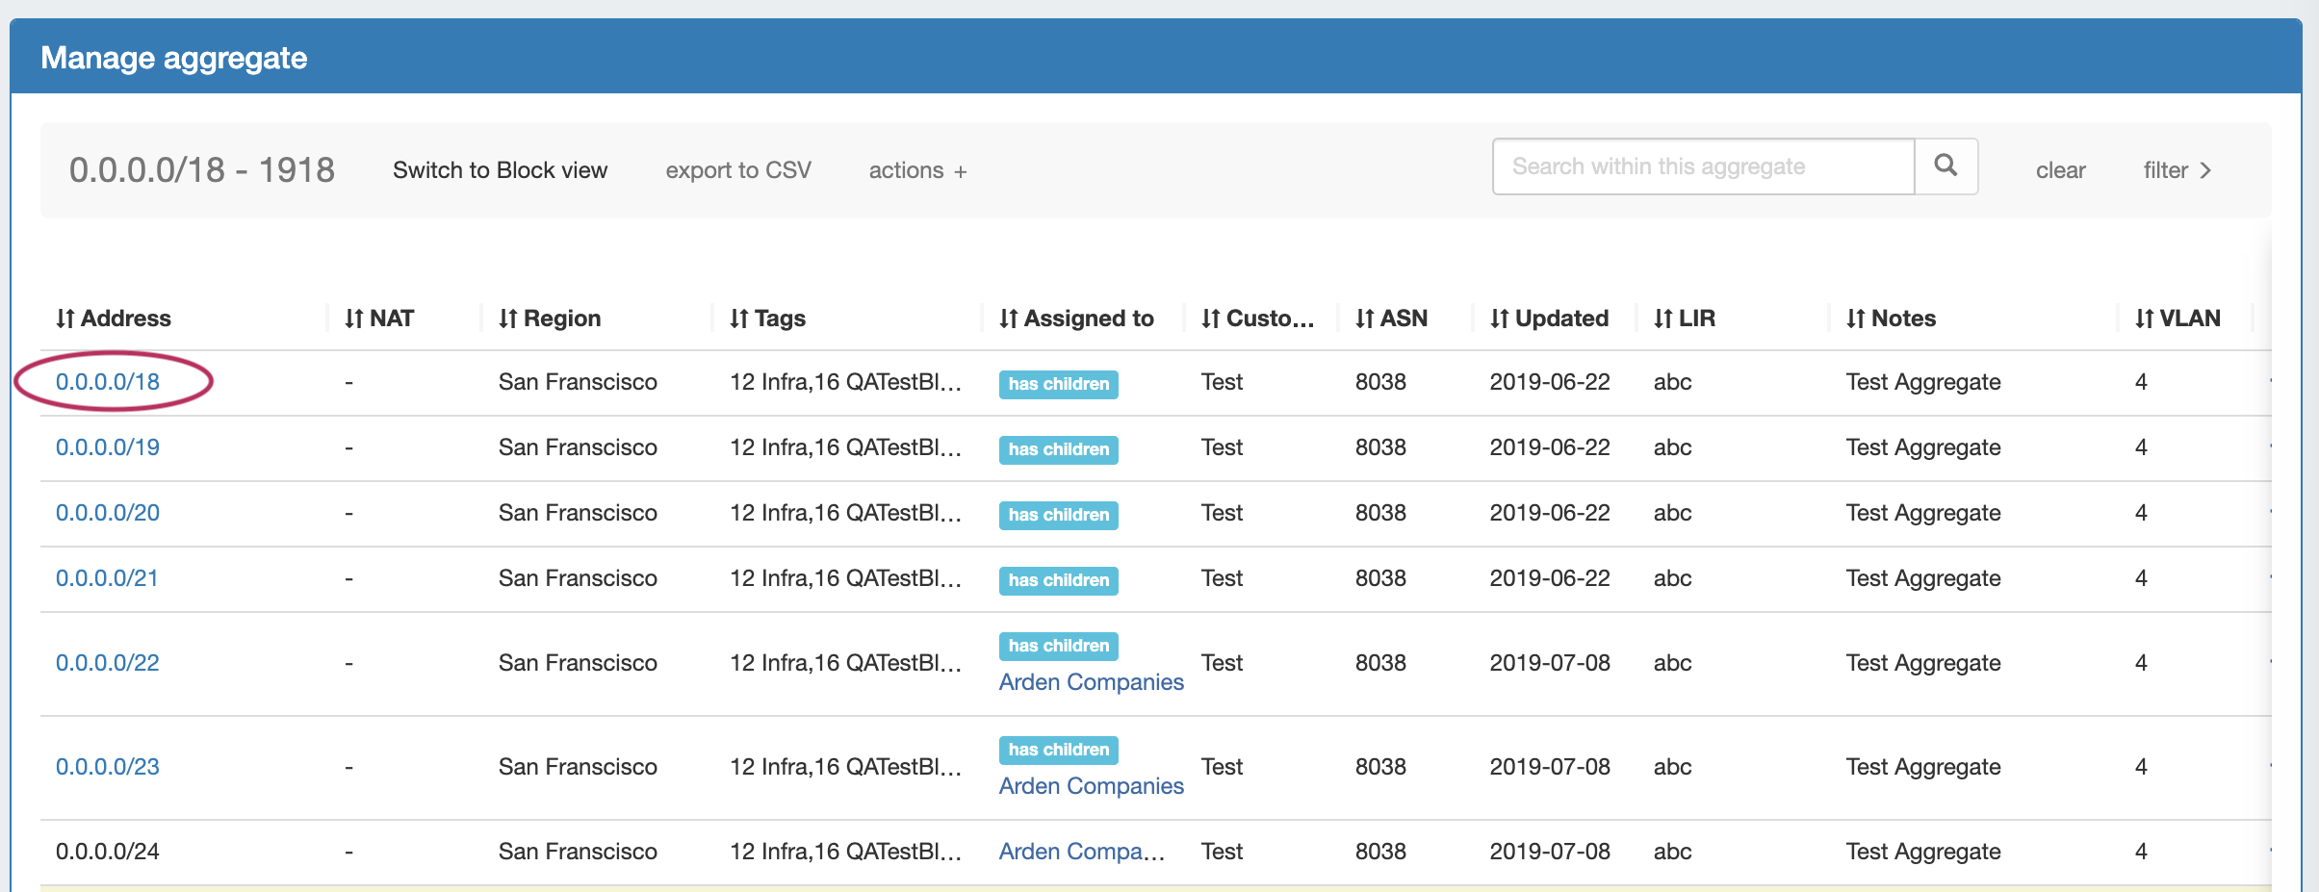Open the circled 0.0.0.0/18 address link
2319x892 pixels.
(108, 382)
